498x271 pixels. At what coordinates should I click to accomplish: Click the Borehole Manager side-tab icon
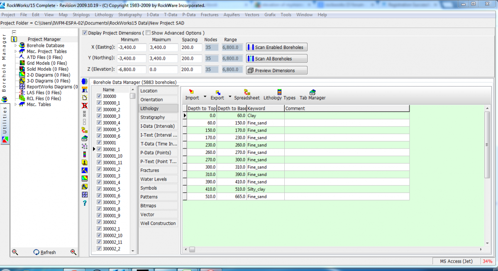click(5, 100)
